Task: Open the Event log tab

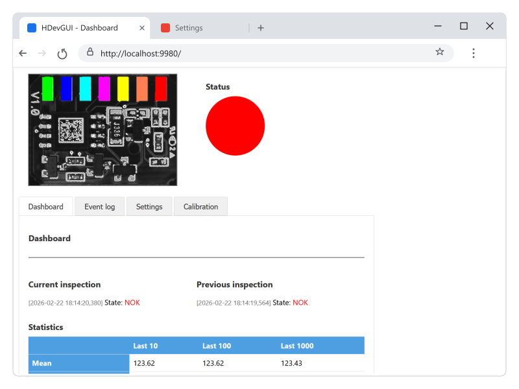Action: tap(99, 206)
